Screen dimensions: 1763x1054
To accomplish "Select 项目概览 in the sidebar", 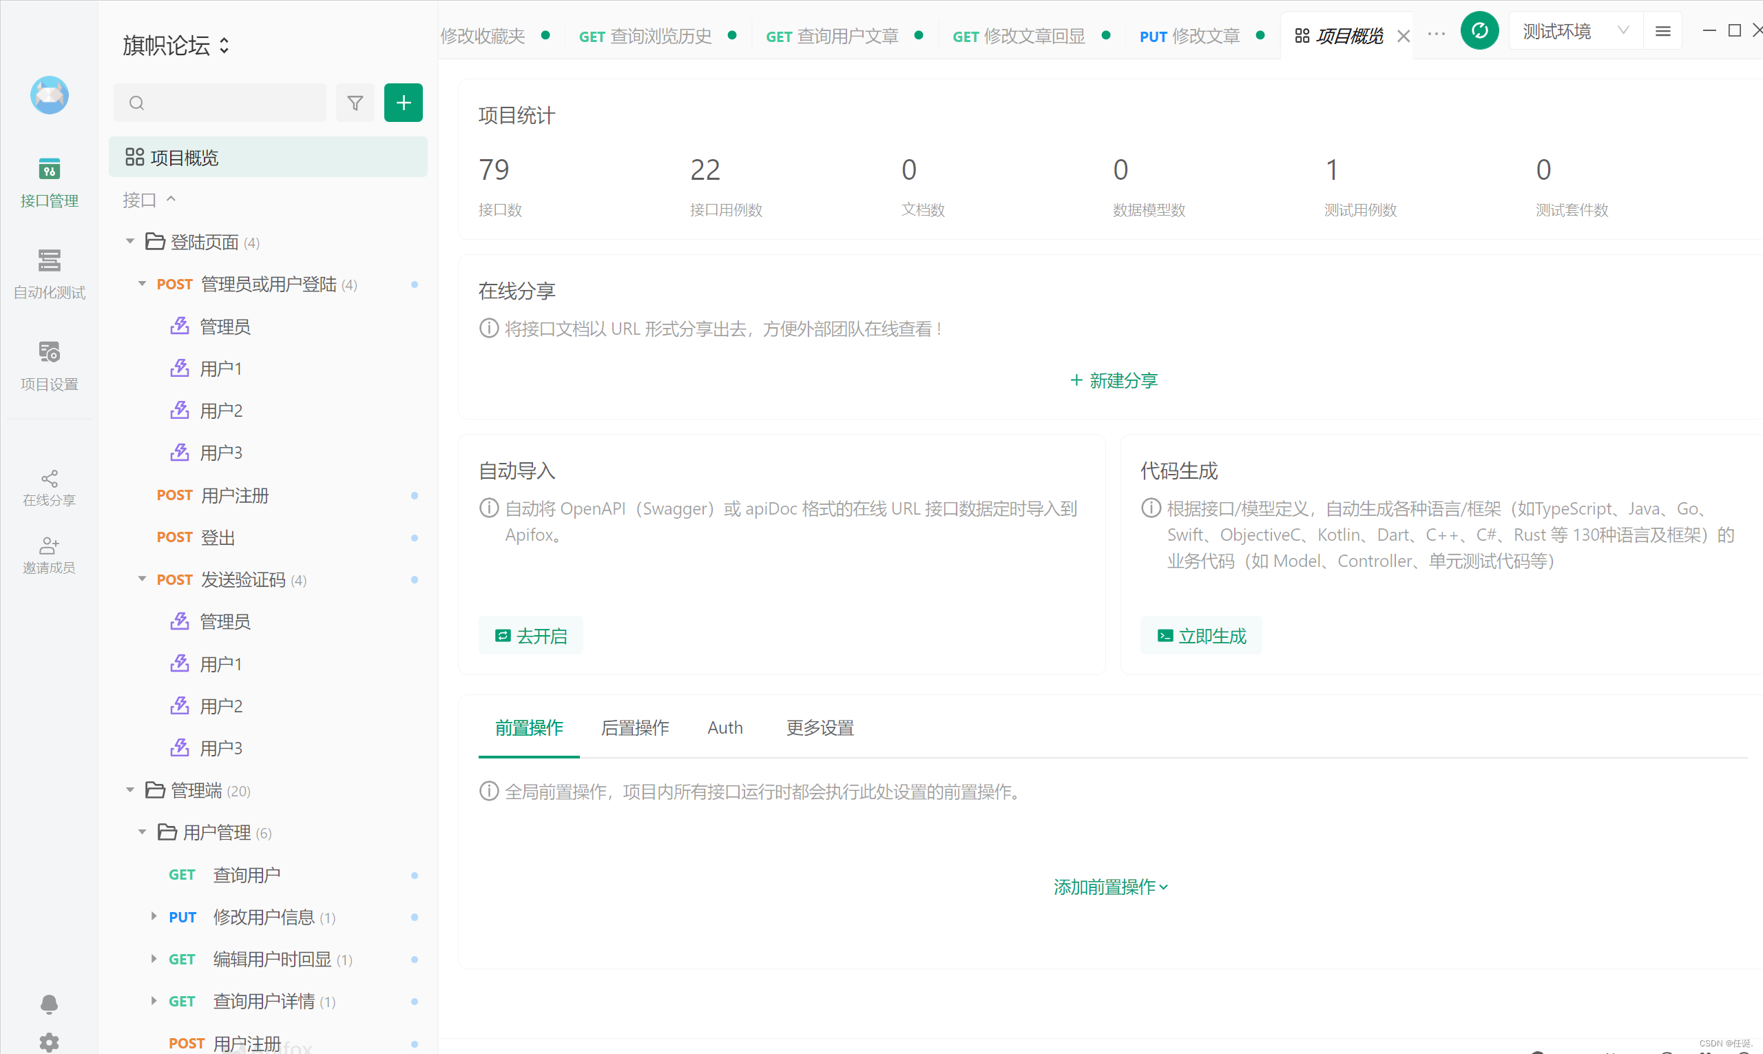I will point(269,157).
